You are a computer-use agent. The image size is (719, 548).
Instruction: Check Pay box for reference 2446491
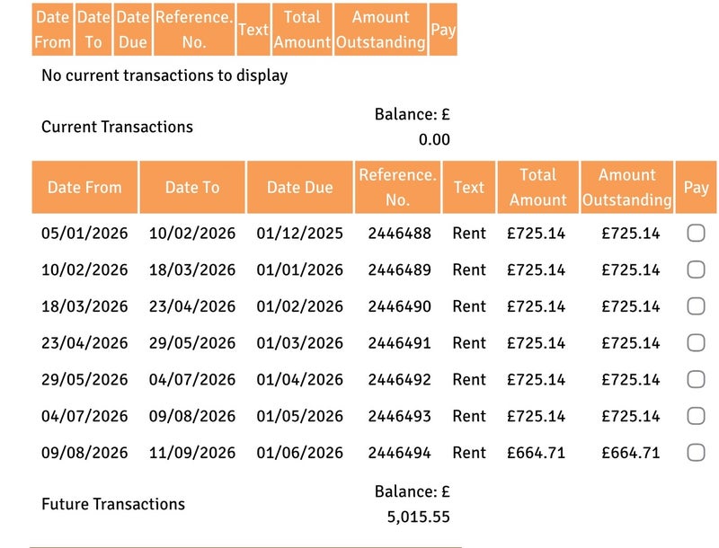click(x=696, y=343)
